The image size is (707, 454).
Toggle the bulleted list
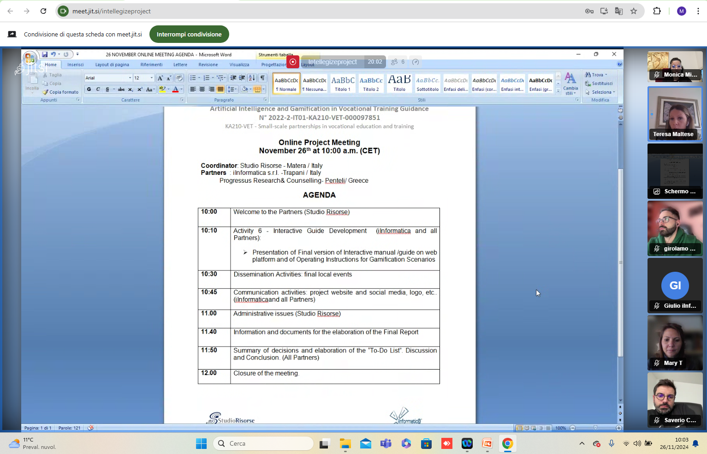point(193,78)
